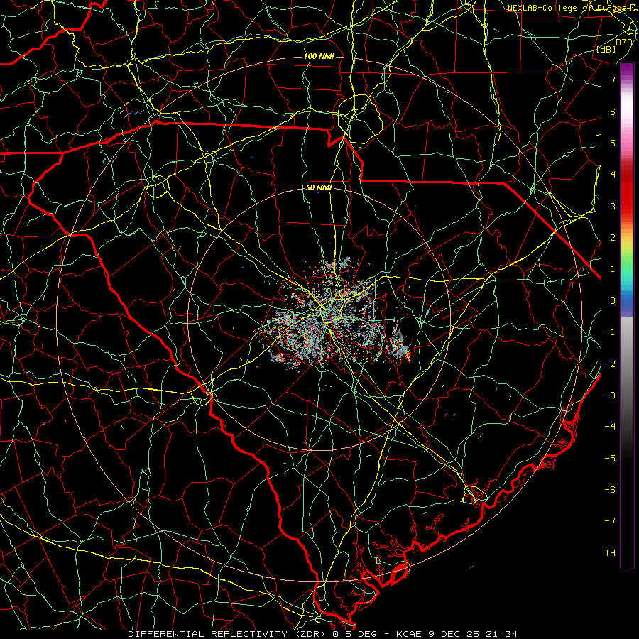Viewport: 639px width, 639px height.
Task: Click the 4 value on the color scale
Action: coord(613,175)
